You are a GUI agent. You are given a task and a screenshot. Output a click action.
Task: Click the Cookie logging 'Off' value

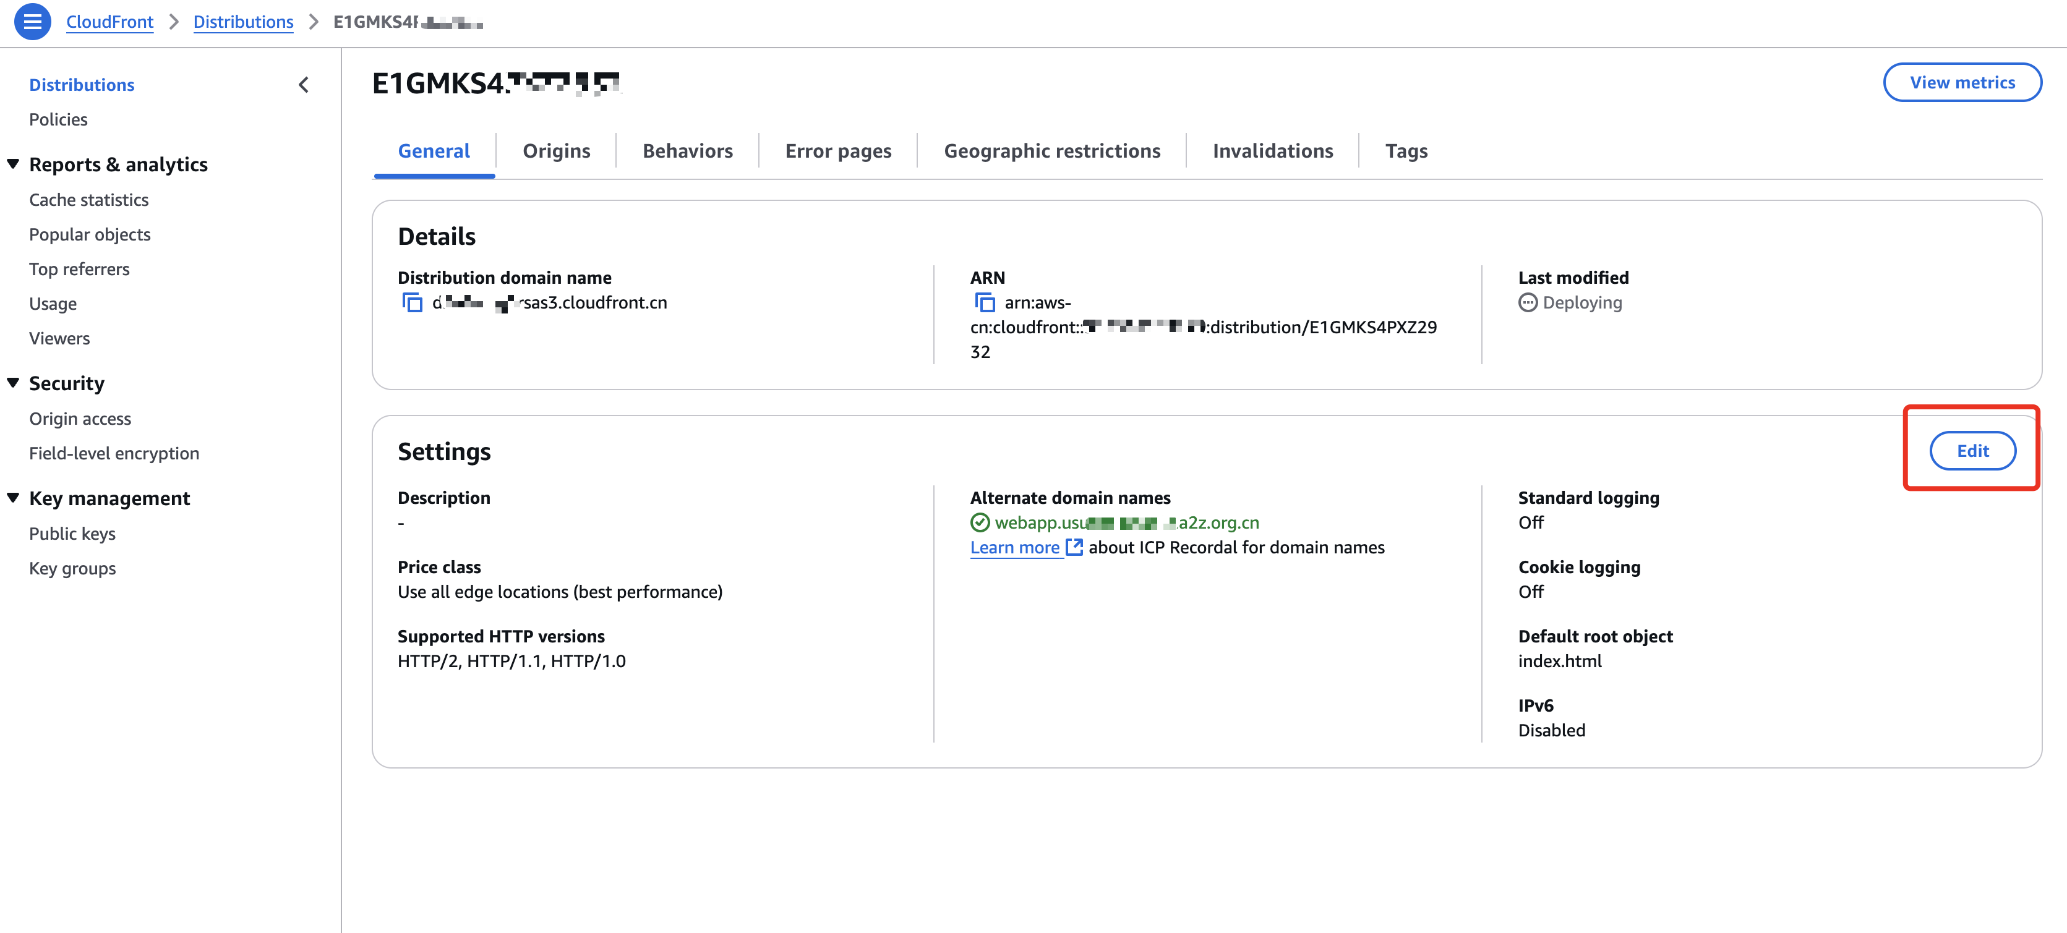[x=1531, y=592]
